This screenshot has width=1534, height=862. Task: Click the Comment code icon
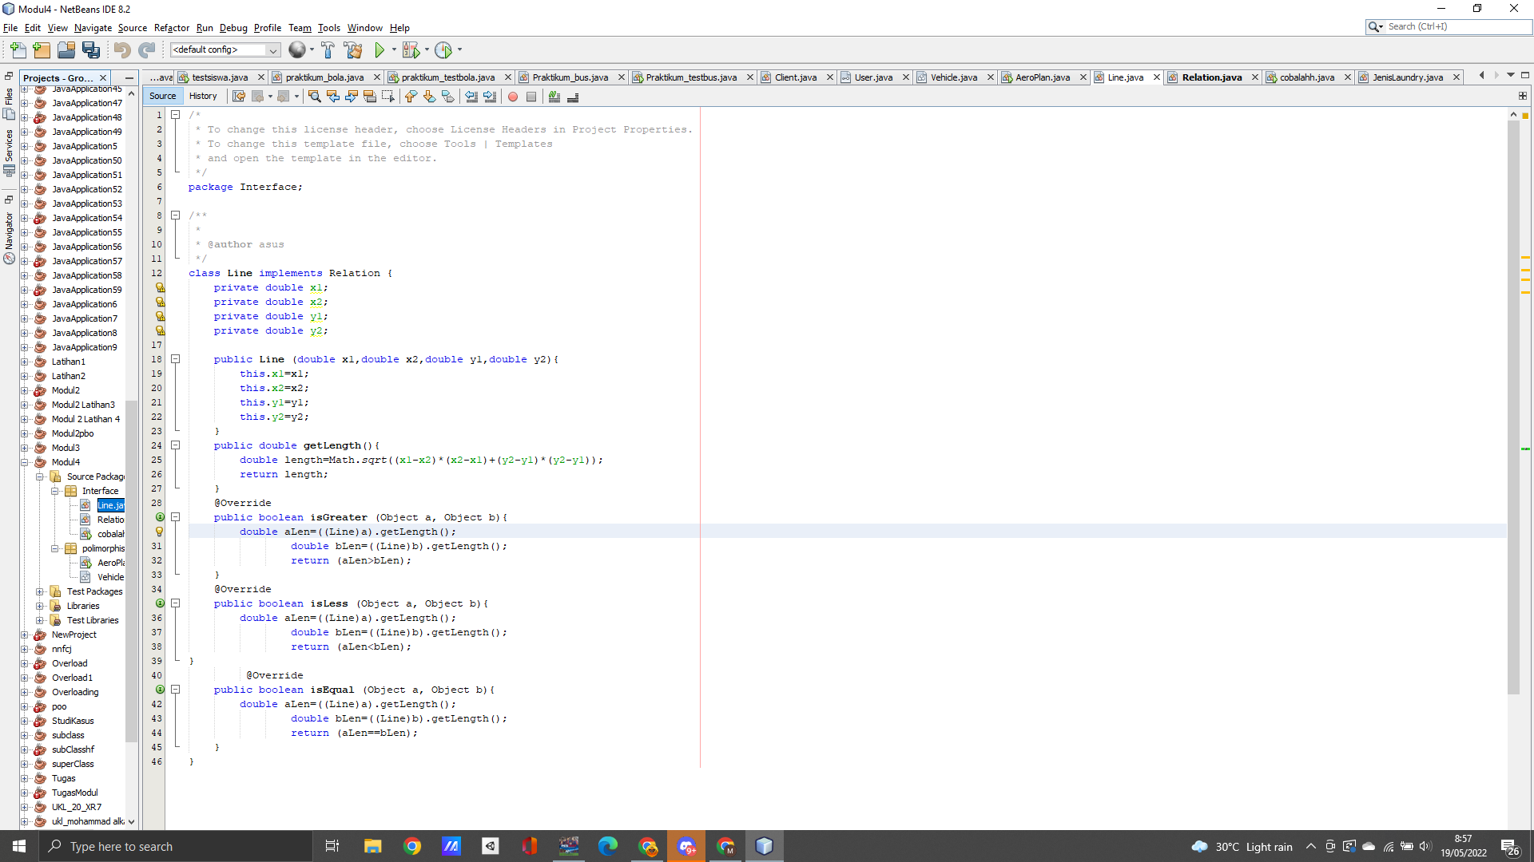(554, 97)
